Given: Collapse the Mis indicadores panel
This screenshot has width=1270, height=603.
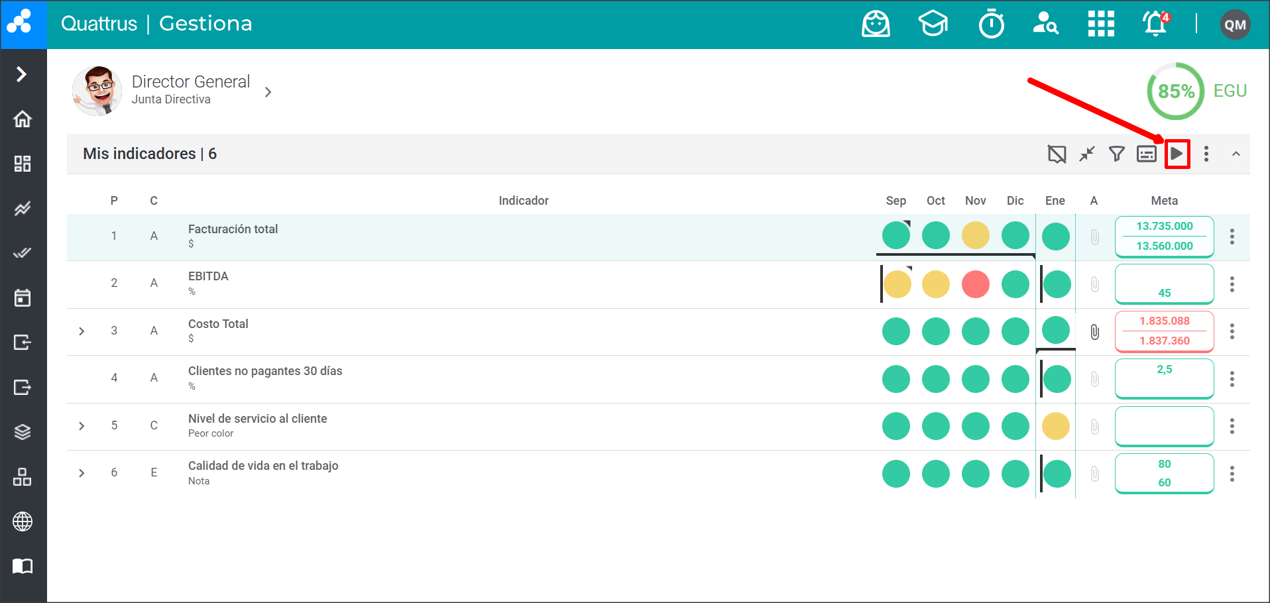Looking at the screenshot, I should click(x=1236, y=154).
